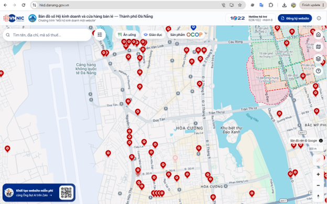Image resolution: width=327 pixels, height=204 pixels.
Task: Click the Cảng hàng không quốc tế Đà Nẵng label
Action: click(x=86, y=69)
